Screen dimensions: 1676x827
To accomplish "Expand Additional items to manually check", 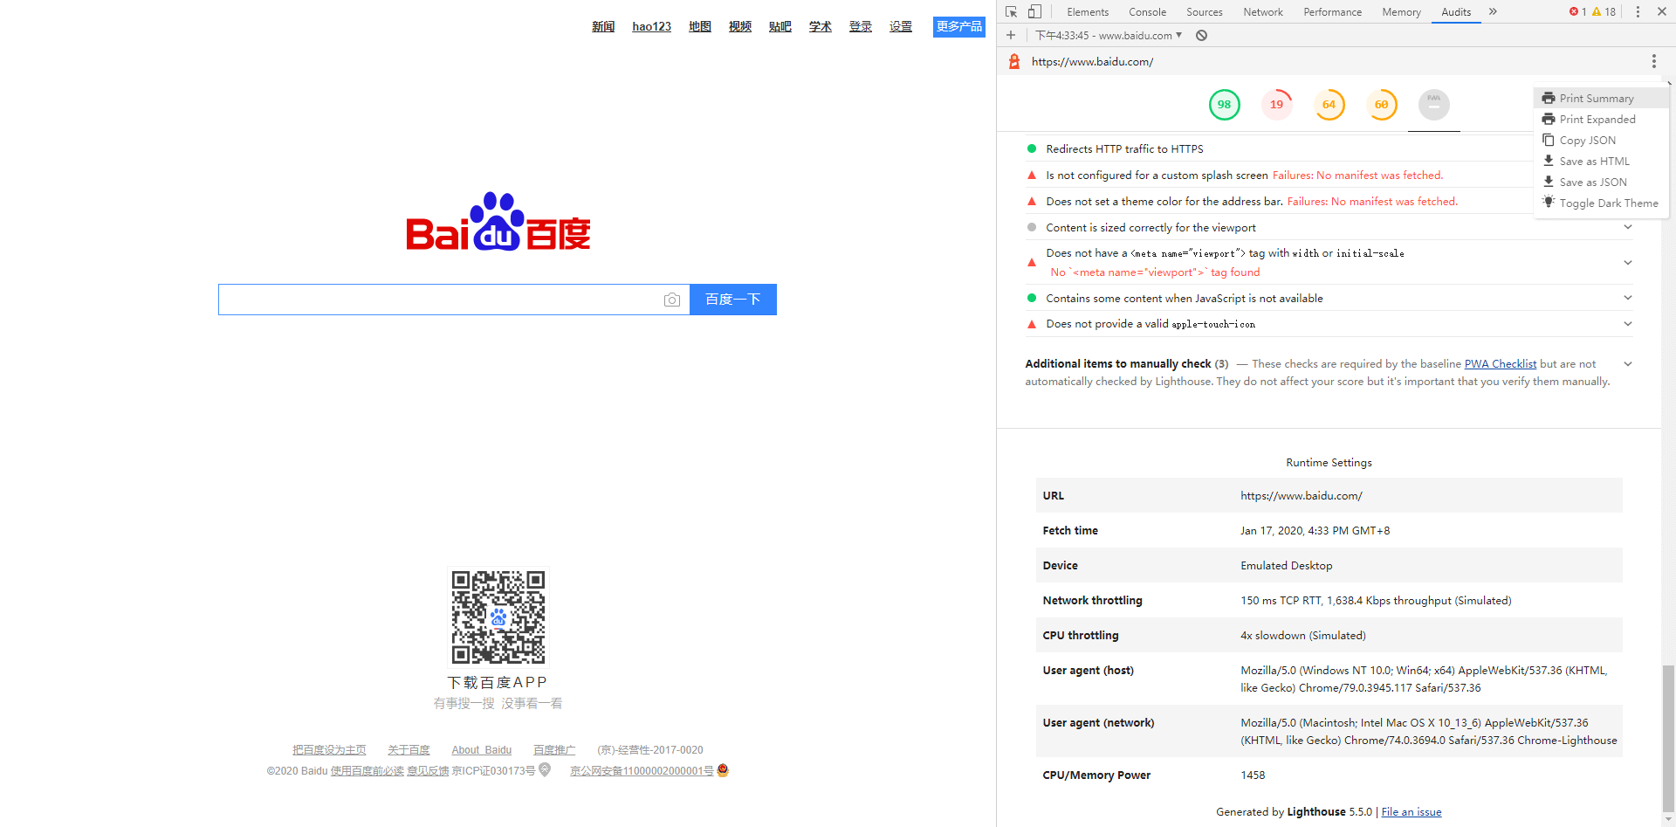I will (1627, 364).
